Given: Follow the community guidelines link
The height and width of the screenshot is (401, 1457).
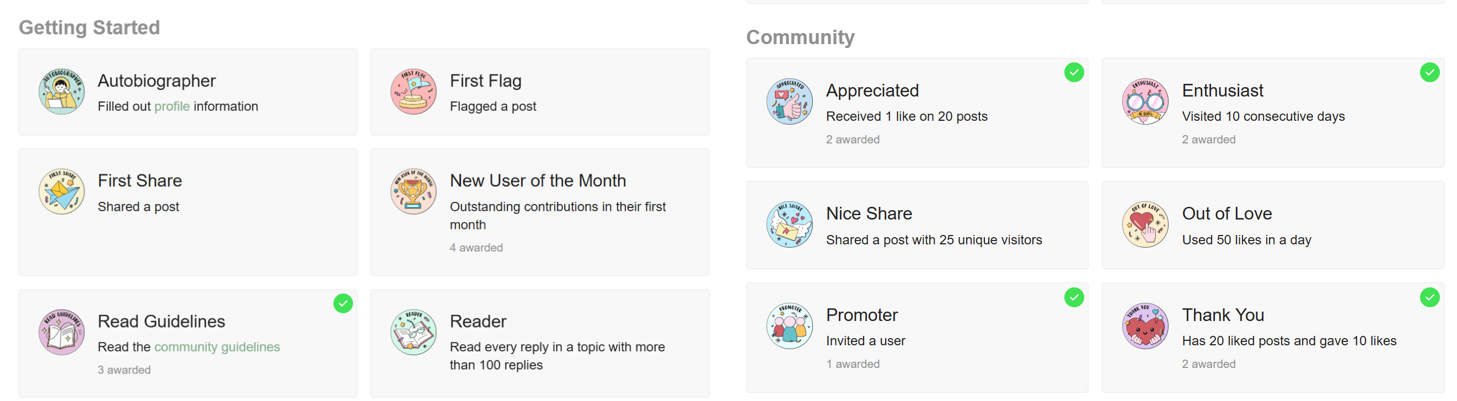Looking at the screenshot, I should pyautogui.click(x=217, y=347).
